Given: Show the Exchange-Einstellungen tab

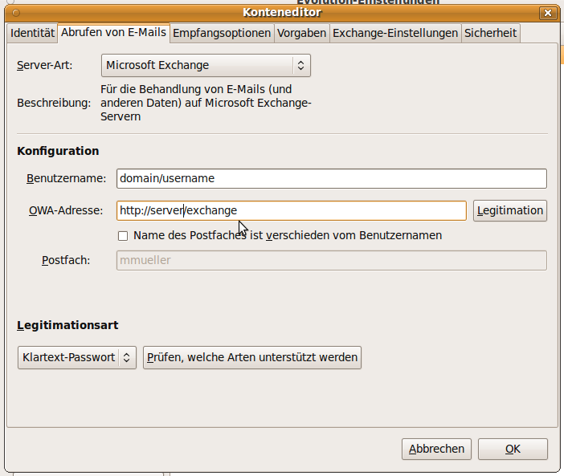Looking at the screenshot, I should click(x=395, y=33).
